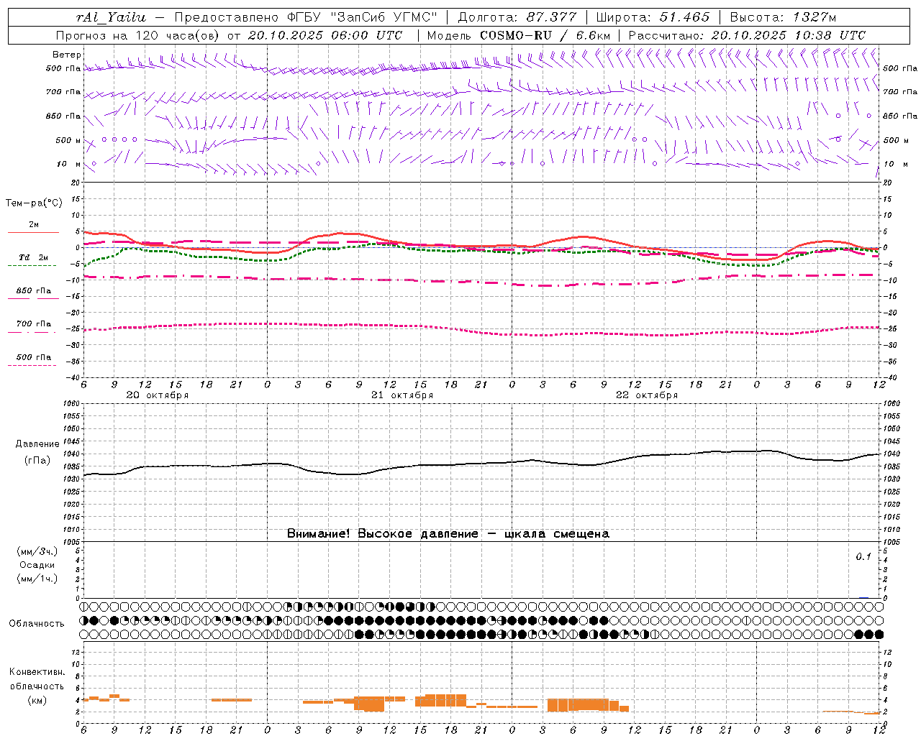Click the Ветер panel label
Viewport: 921px width, 736px height.
(x=67, y=55)
